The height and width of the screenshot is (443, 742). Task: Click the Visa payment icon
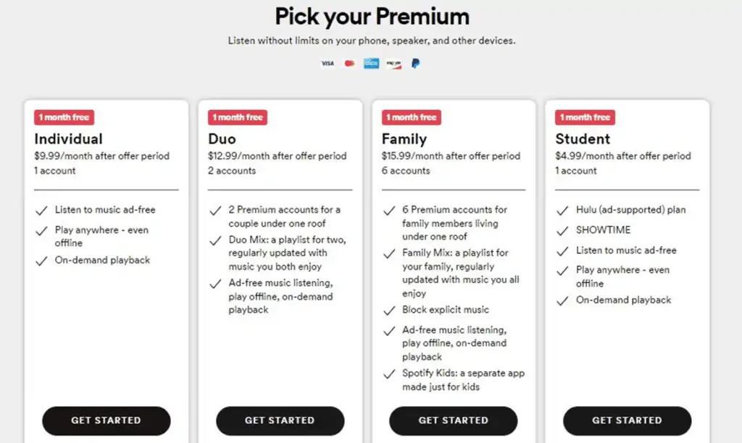pos(328,63)
